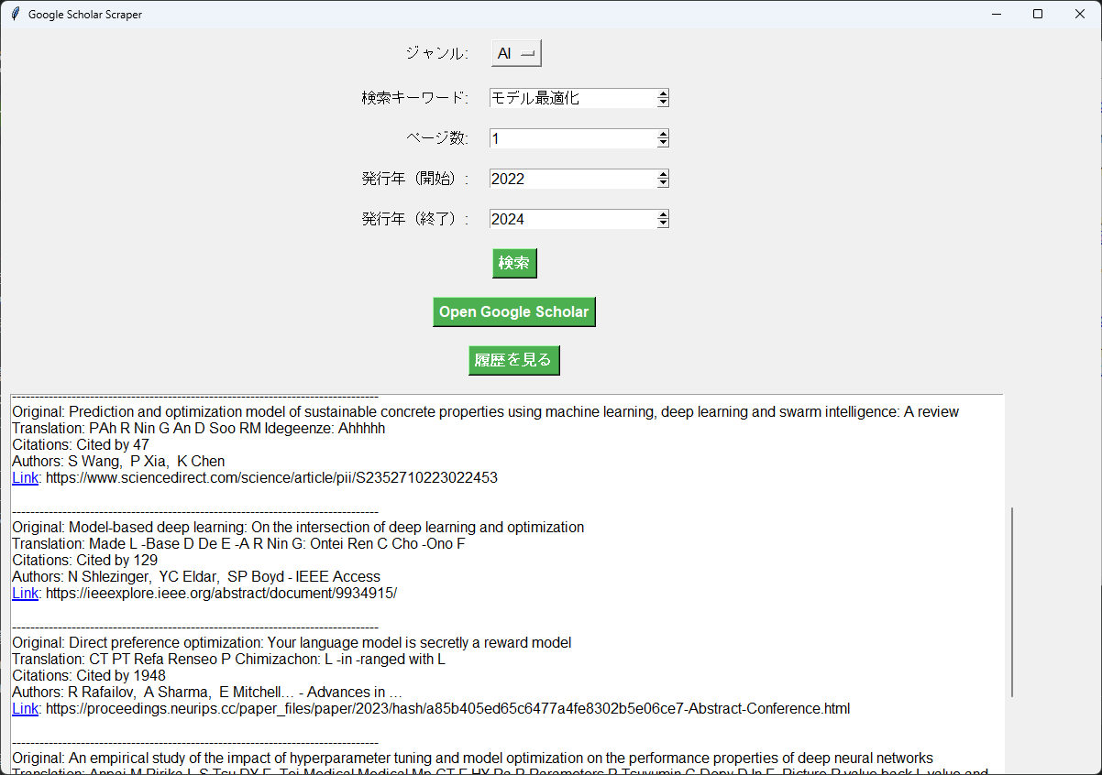Screen dimensions: 1102x775
Task: Click the up arrow of 検索キーワード spinbox
Action: point(663,93)
